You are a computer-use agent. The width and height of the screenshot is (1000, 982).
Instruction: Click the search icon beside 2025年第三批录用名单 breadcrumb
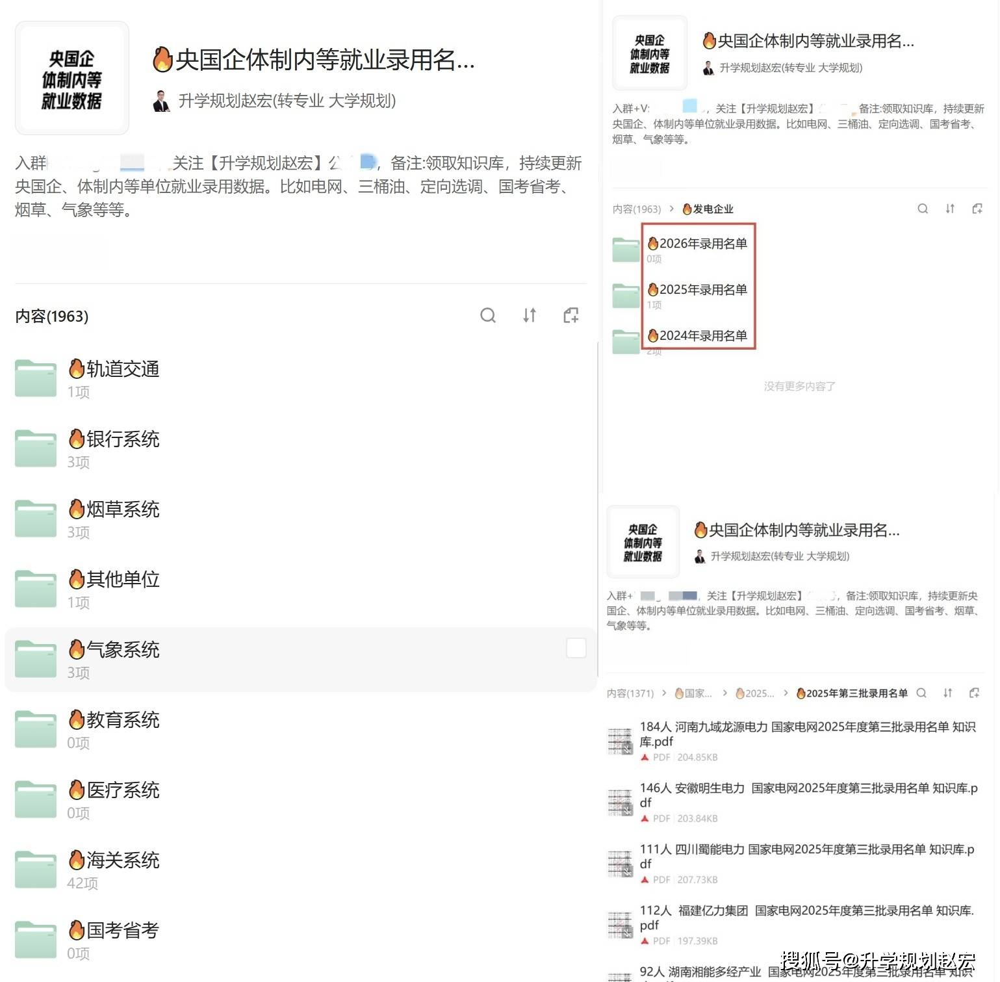tap(921, 693)
